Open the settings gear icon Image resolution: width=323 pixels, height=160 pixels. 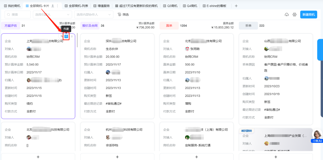pyautogui.click(x=295, y=14)
